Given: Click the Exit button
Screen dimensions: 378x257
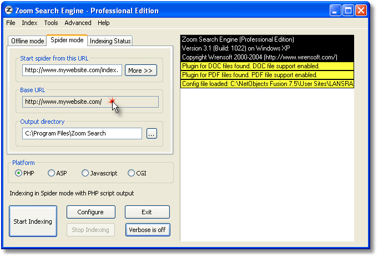Looking at the screenshot, I should 147,212.
